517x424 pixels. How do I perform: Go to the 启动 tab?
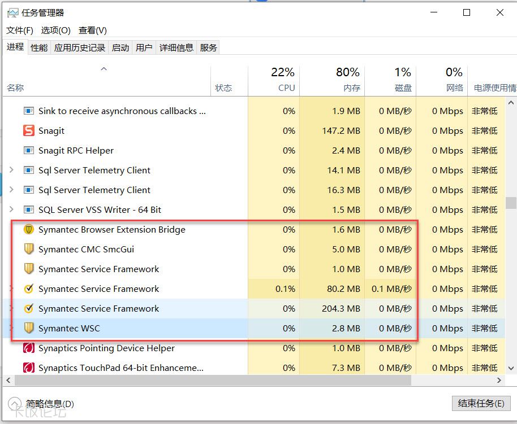pos(120,48)
